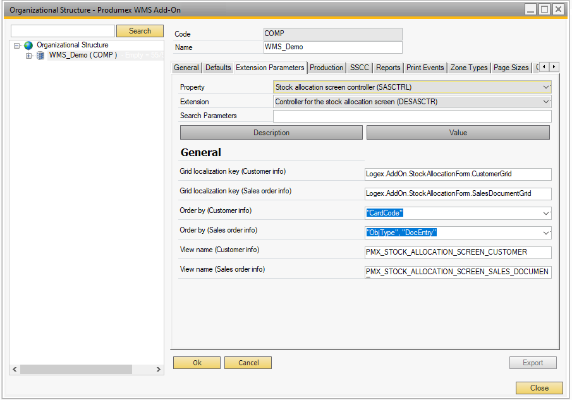Open the Property dropdown list

point(546,87)
